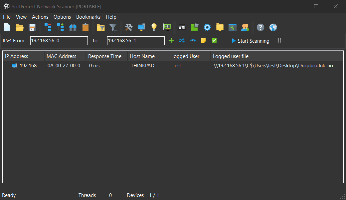The width and height of the screenshot is (346, 200).
Task: Sort by MAC Address column header
Action: pyautogui.click(x=65, y=56)
